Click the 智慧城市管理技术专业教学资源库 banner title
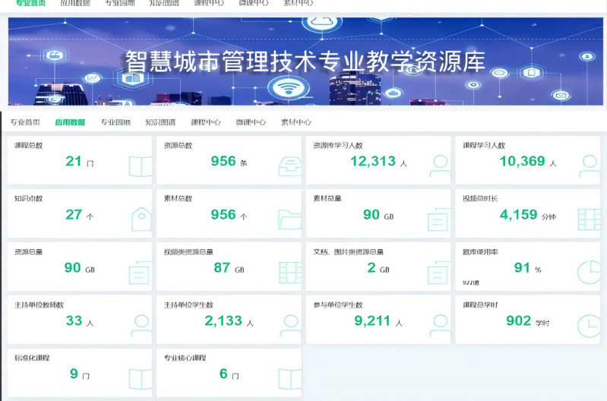This screenshot has width=607, height=401. [x=305, y=62]
